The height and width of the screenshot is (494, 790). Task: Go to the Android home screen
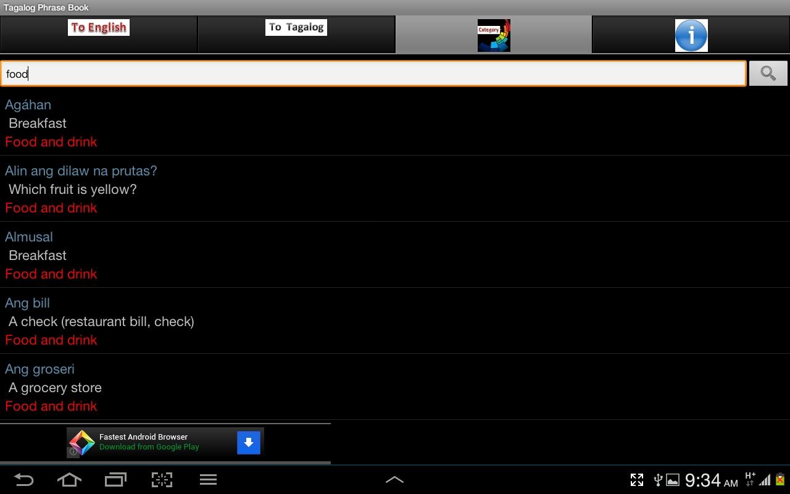pos(69,480)
